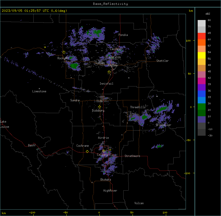Click the Strathmore label

coord(132,156)
